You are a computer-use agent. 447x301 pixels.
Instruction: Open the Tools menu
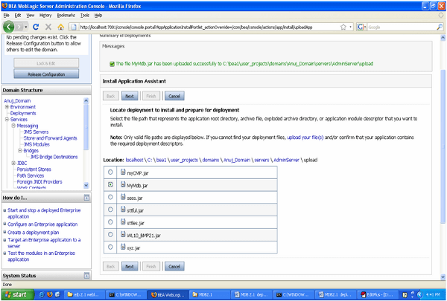pyautogui.click(x=85, y=16)
